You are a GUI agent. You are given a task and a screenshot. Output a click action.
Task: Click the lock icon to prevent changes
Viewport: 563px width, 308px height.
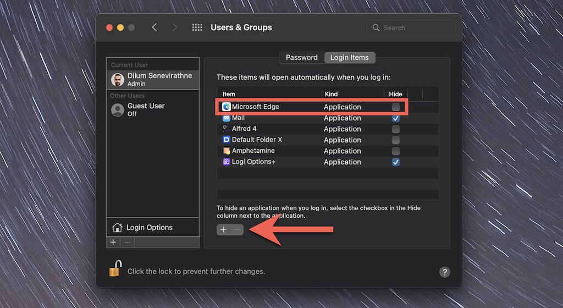(114, 269)
